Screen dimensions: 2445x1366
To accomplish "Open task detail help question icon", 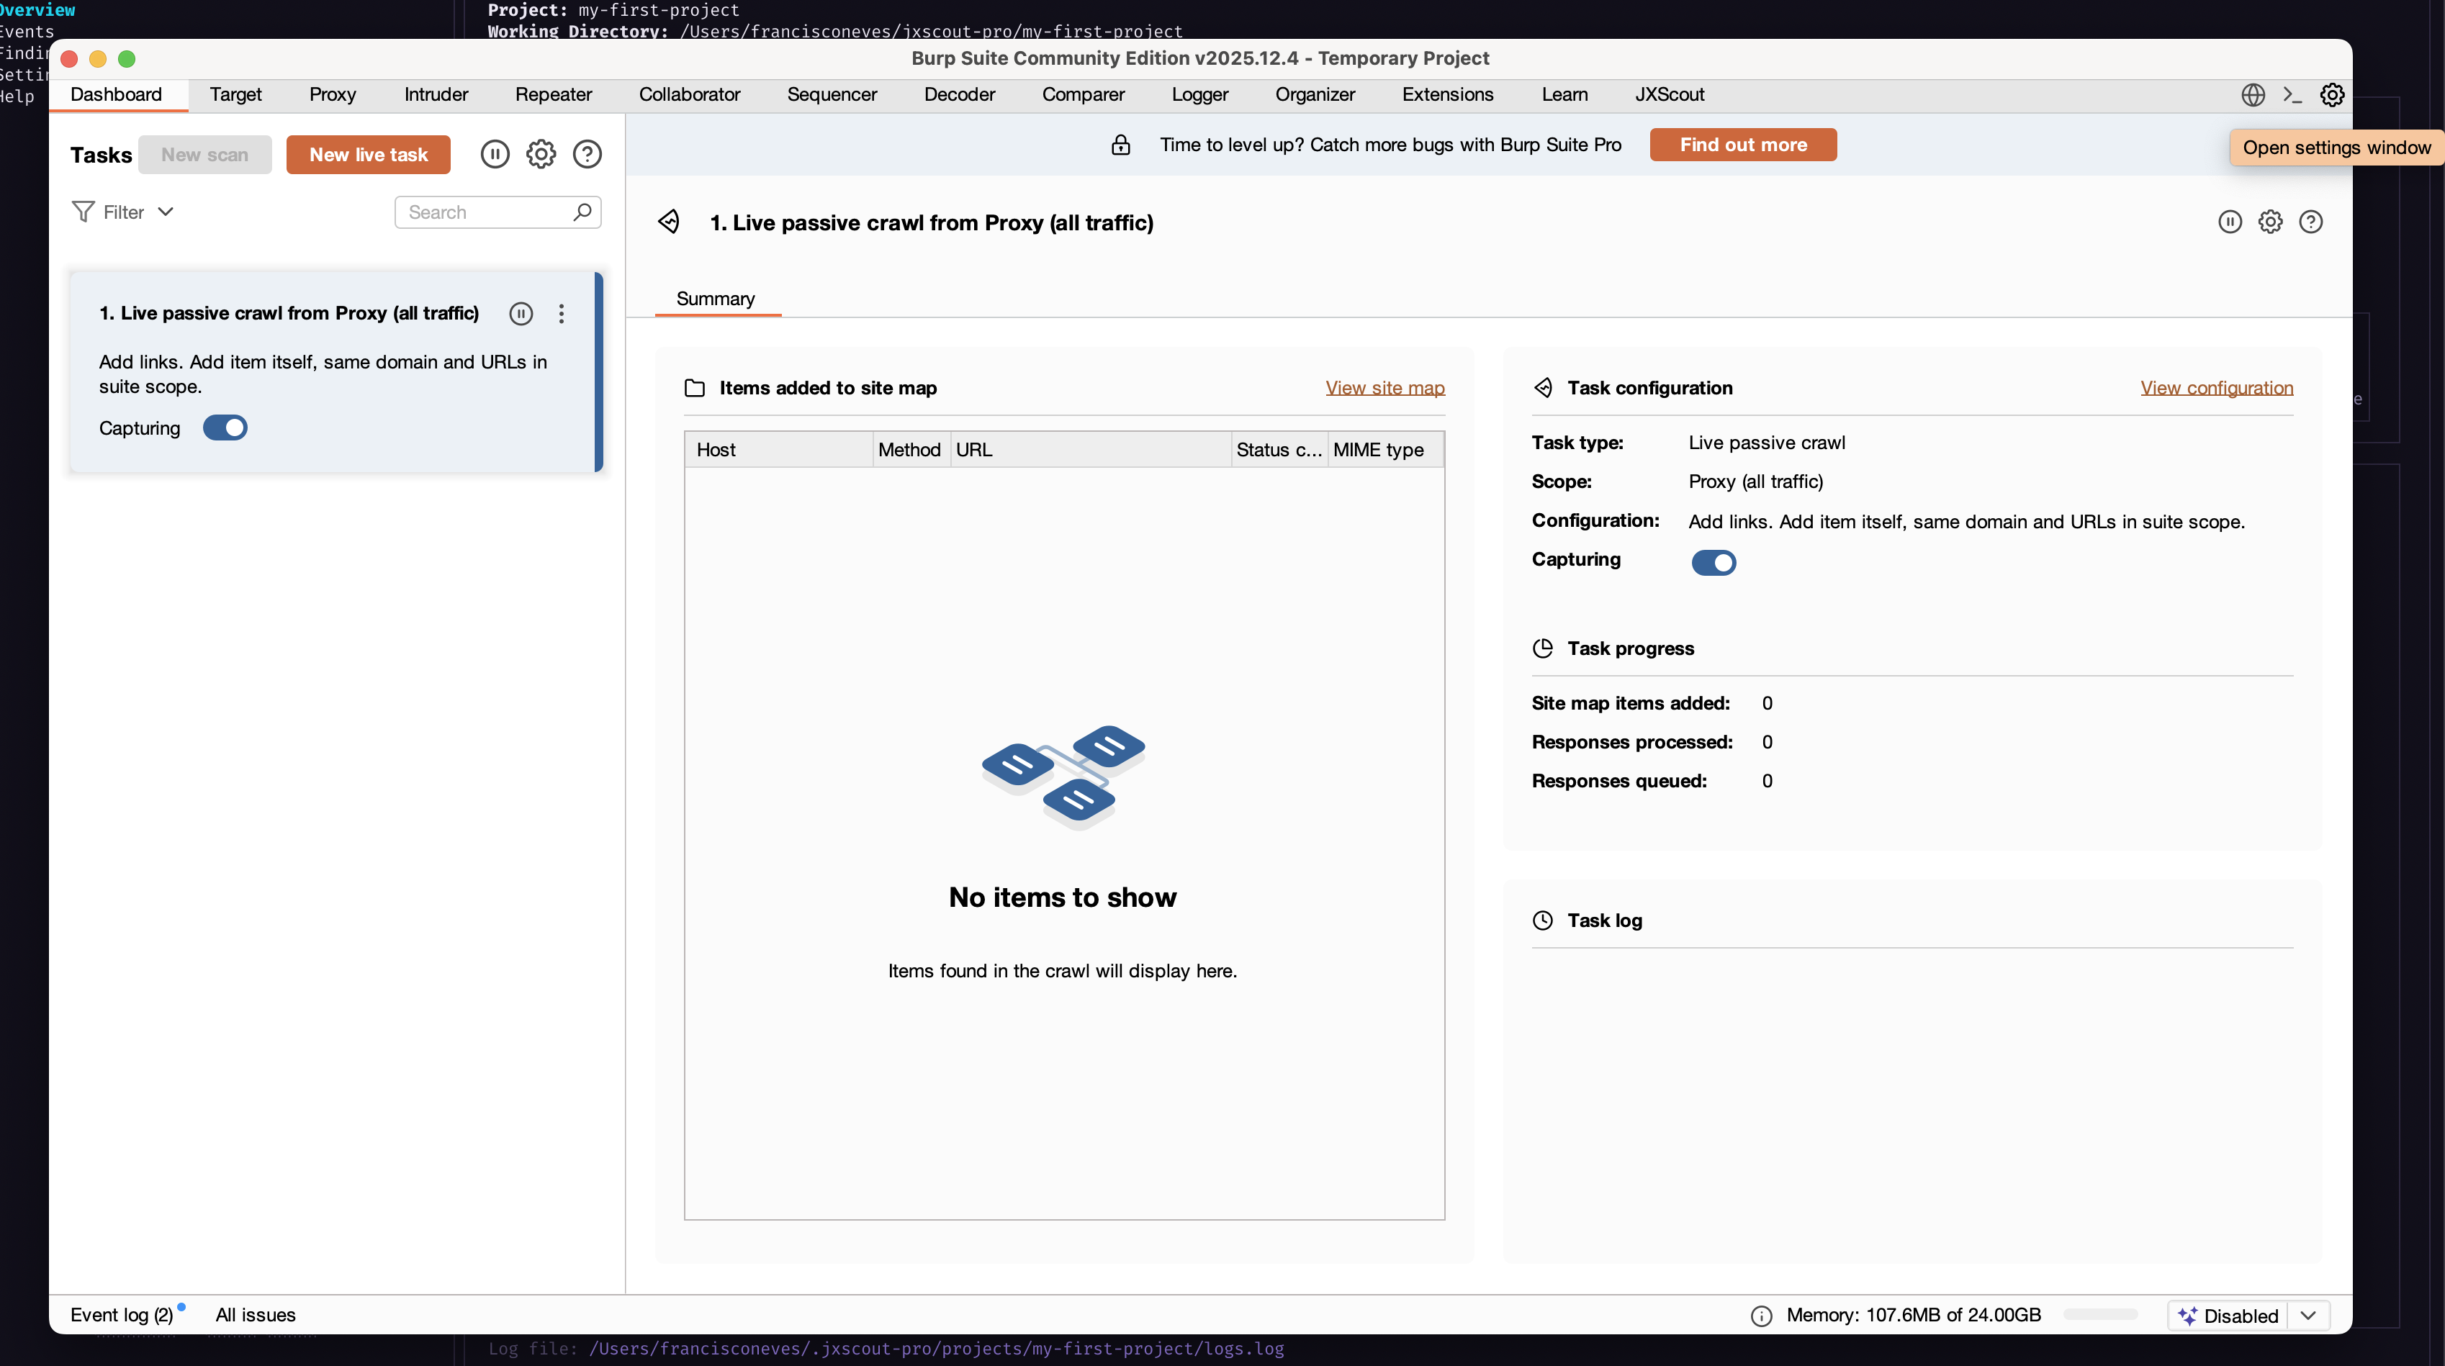I will tap(2311, 222).
